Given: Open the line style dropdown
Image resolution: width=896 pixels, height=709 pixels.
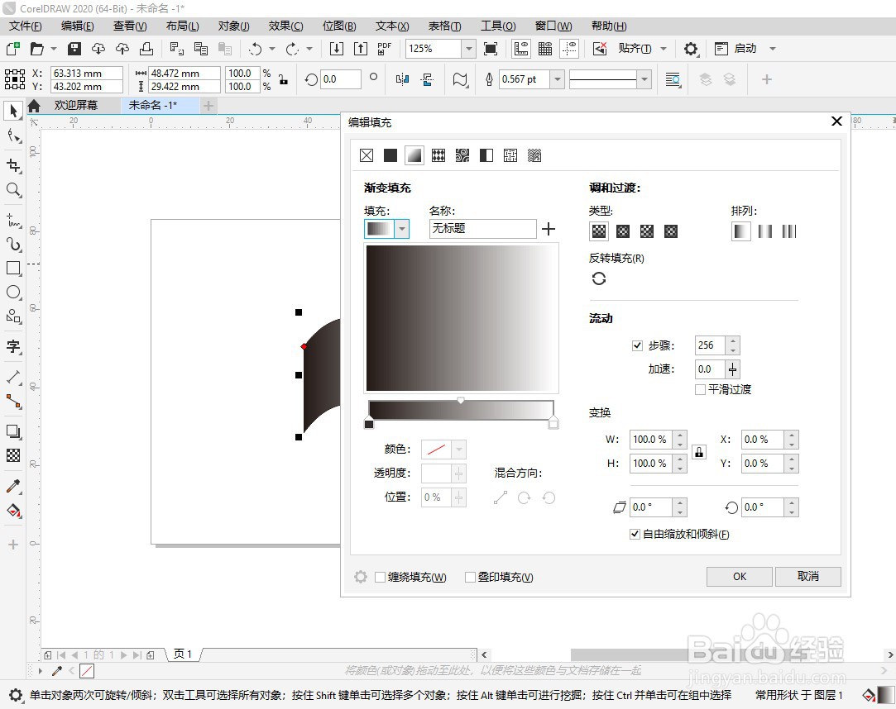Looking at the screenshot, I should pyautogui.click(x=644, y=79).
